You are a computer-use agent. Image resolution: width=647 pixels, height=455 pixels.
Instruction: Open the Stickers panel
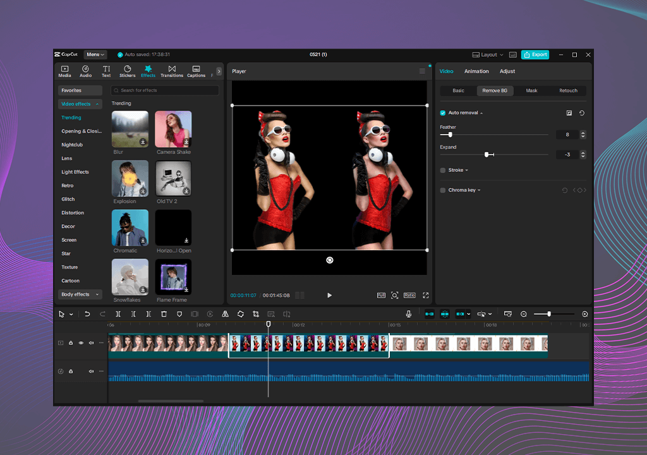(127, 71)
